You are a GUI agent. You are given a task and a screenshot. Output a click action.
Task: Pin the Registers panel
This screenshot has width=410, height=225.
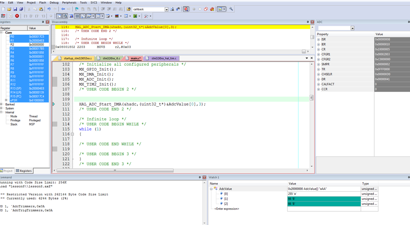coord(43,22)
